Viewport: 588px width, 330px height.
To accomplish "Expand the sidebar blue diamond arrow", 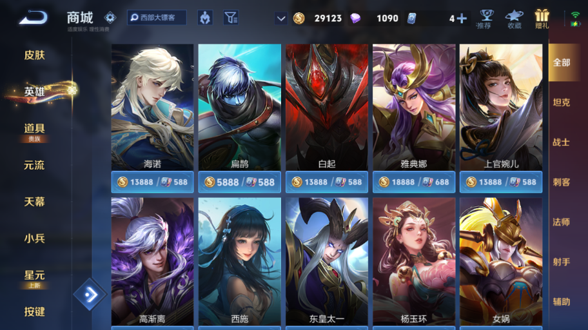I will point(90,295).
